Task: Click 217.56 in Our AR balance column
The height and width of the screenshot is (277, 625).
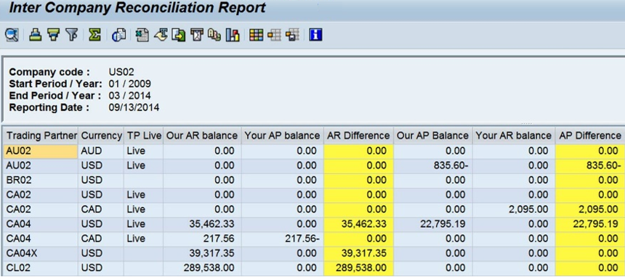Action: point(202,239)
